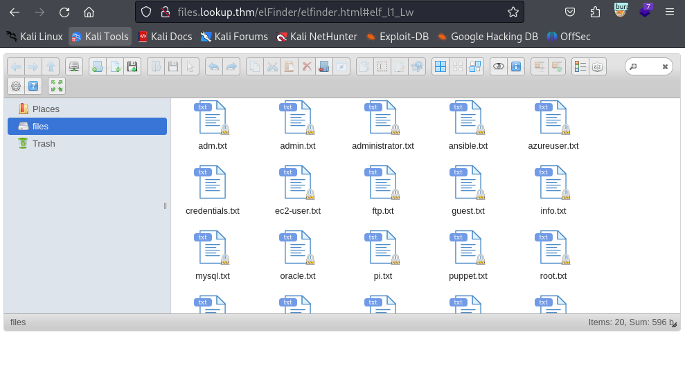The width and height of the screenshot is (685, 366).
Task: Select Places in the sidebar tree
Action: [x=87, y=109]
